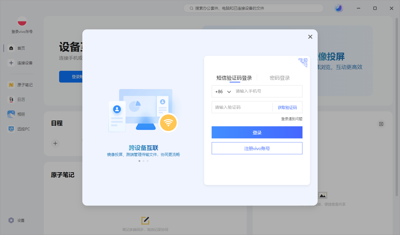The width and height of the screenshot is (400, 235).
Task: Click the 跨设备互联 title text
Action: click(144, 148)
